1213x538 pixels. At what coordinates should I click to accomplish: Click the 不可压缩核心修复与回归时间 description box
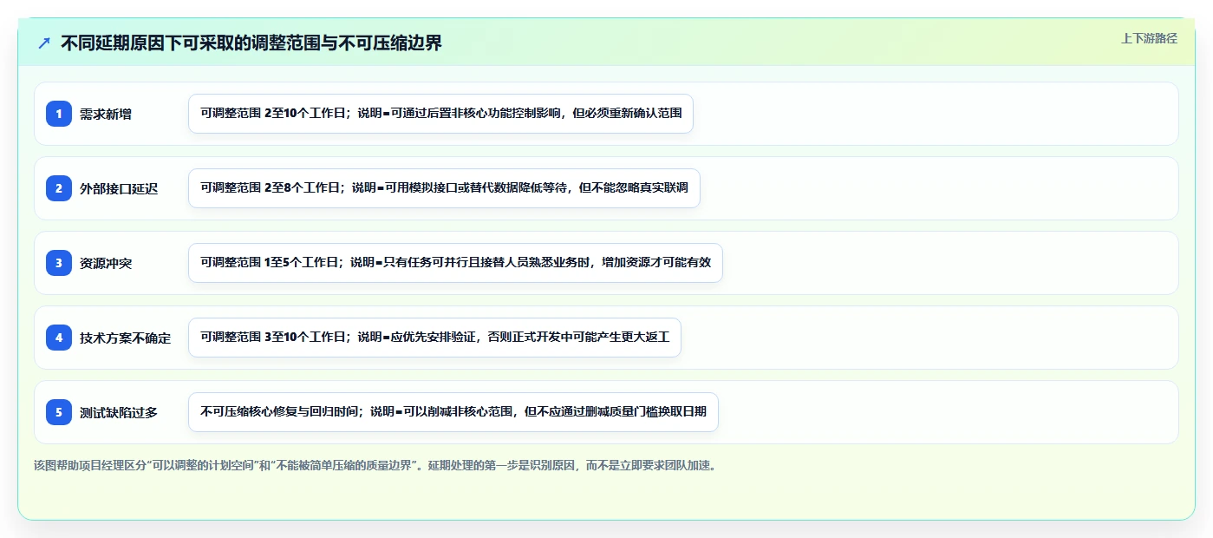click(453, 412)
